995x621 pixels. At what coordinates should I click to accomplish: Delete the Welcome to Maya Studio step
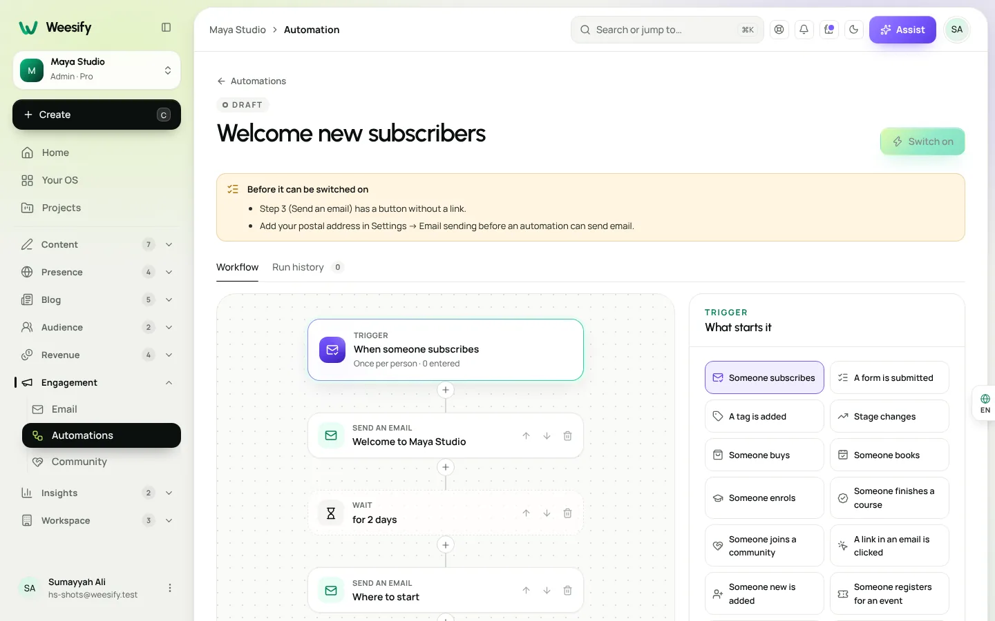pyautogui.click(x=567, y=436)
